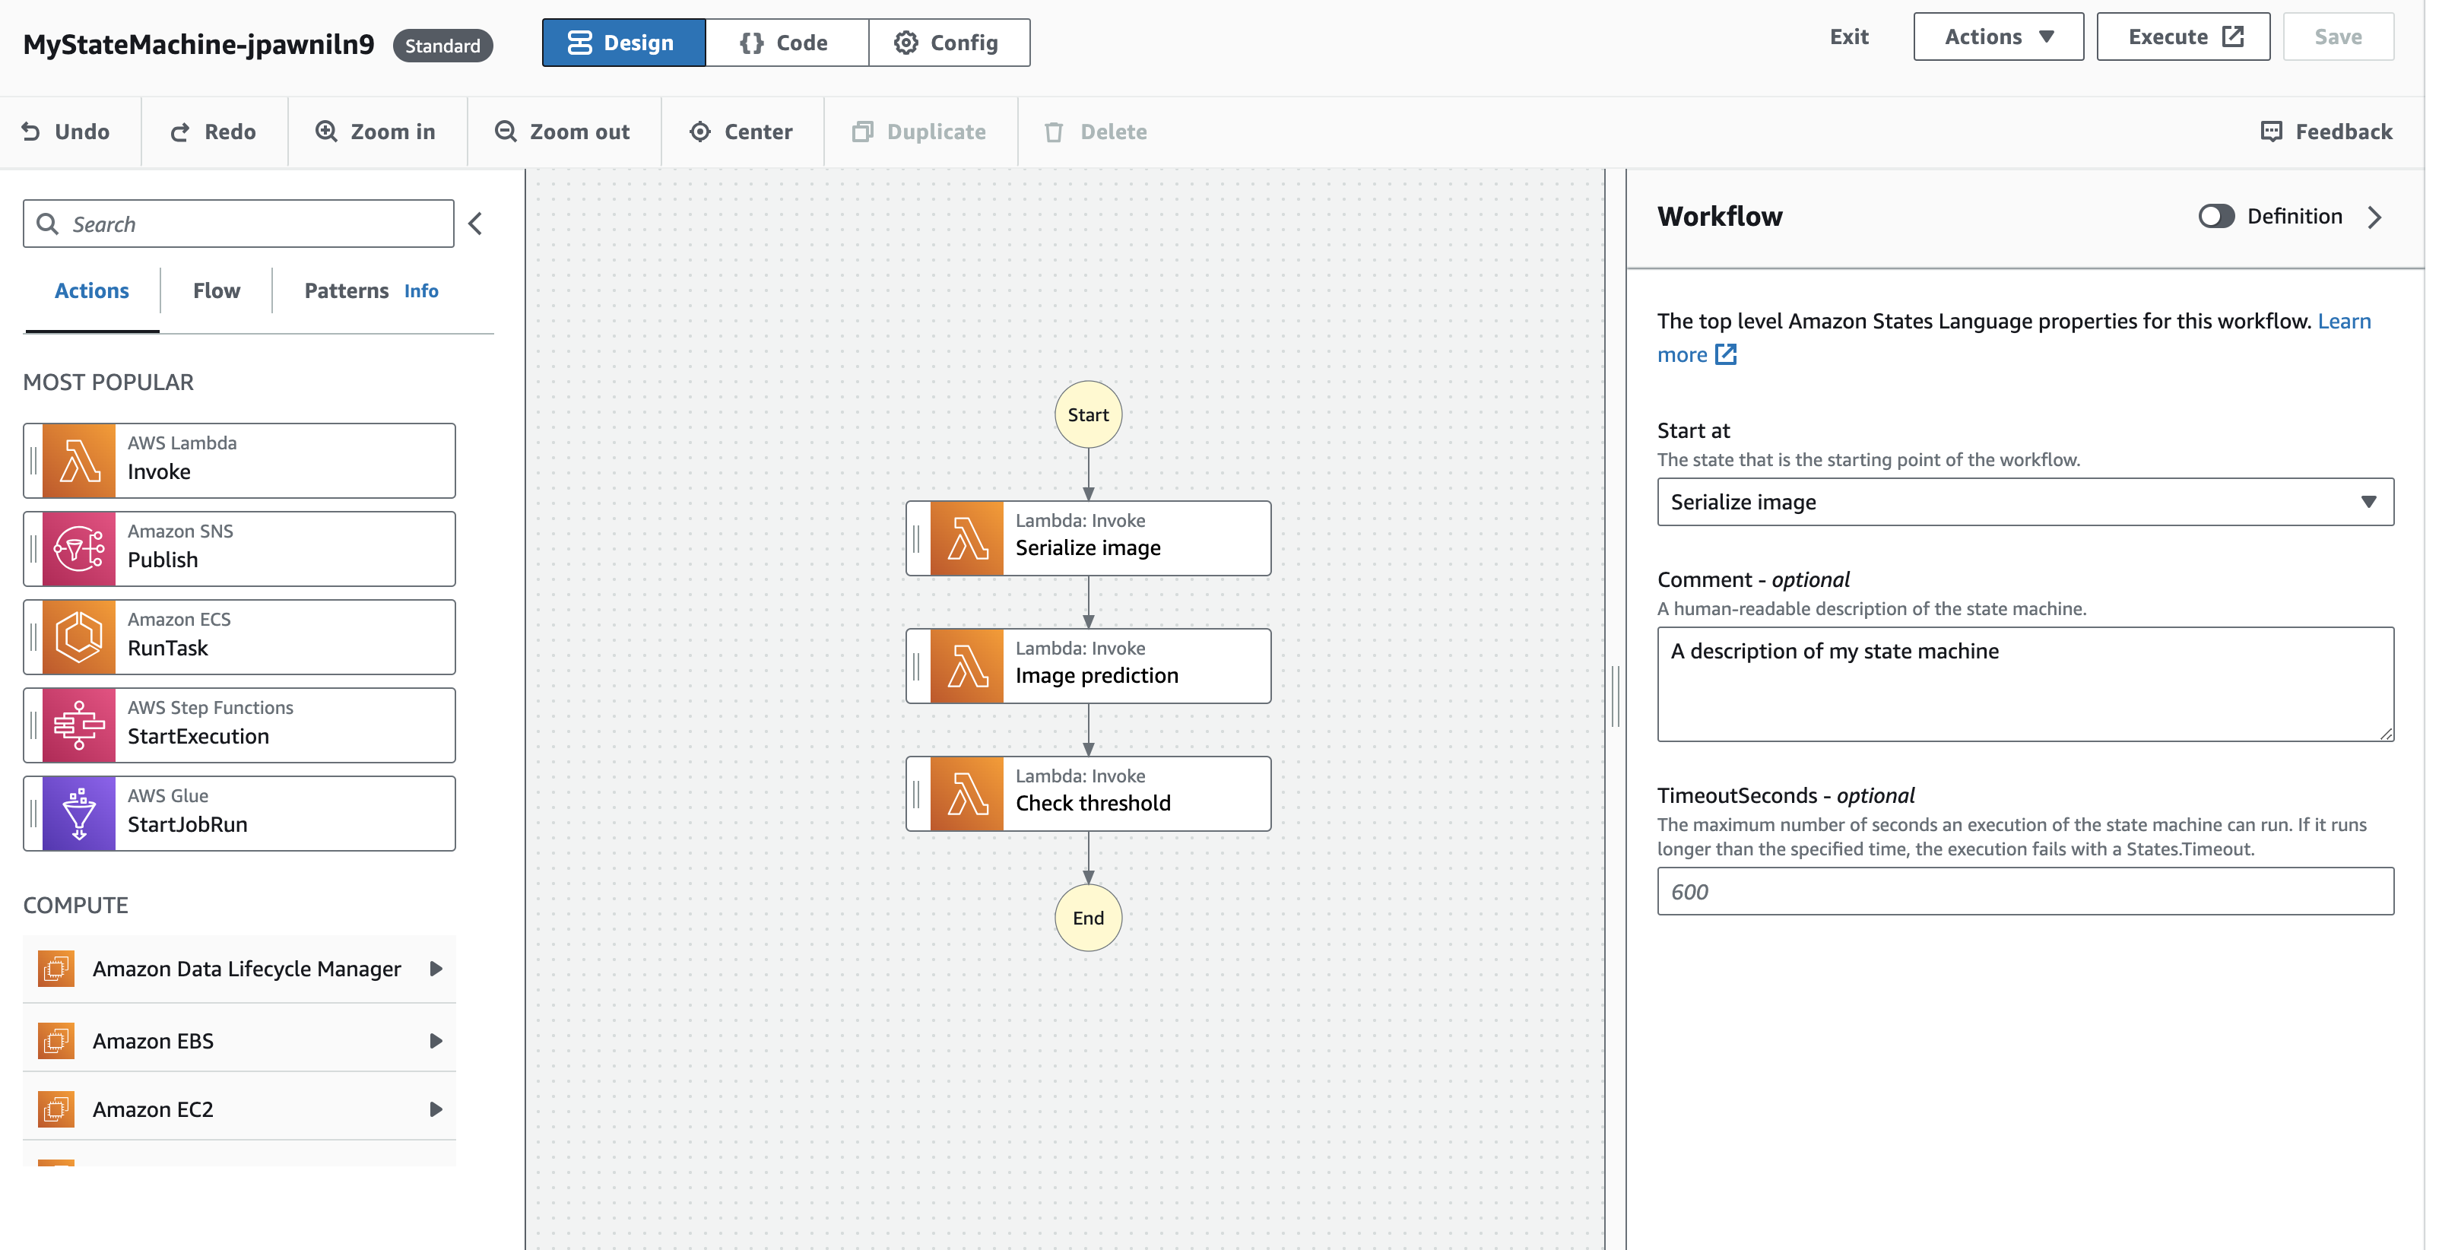Viewport: 2439px width, 1250px height.
Task: Select the Flow tab
Action: pos(217,290)
